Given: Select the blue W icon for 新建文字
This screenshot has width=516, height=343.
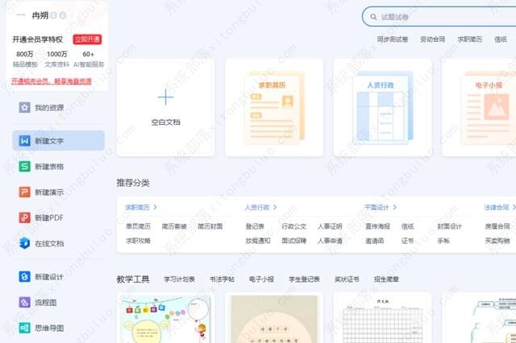Looking at the screenshot, I should (x=25, y=141).
